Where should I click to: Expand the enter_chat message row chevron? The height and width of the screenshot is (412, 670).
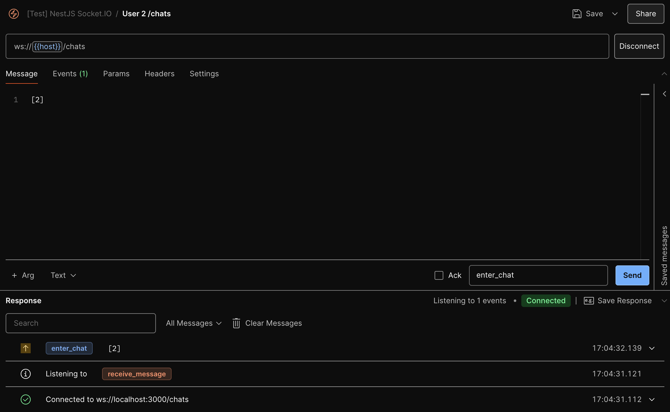pos(652,348)
